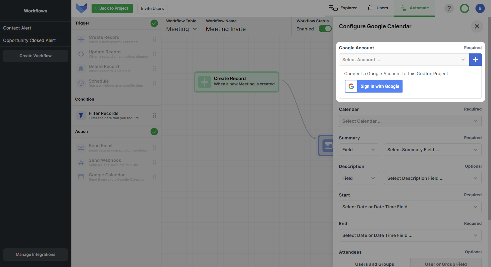The height and width of the screenshot is (267, 491).
Task: Select the Create Record trigger node icon
Action: [205, 82]
